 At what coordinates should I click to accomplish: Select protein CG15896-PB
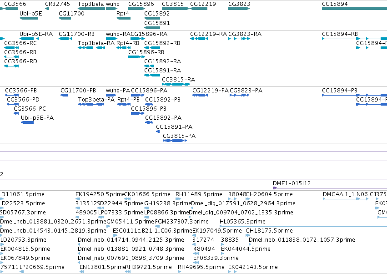(149, 109)
